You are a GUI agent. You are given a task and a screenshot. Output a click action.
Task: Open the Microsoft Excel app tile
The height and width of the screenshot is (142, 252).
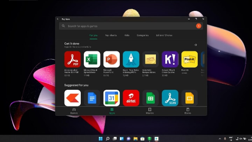(92, 59)
